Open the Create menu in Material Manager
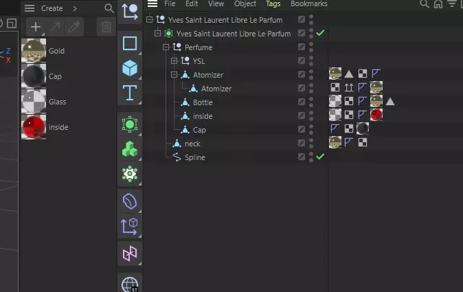Screen dimensions: 463x292 [x=52, y=8]
